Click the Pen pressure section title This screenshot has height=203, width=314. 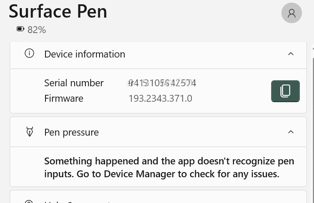tap(71, 132)
